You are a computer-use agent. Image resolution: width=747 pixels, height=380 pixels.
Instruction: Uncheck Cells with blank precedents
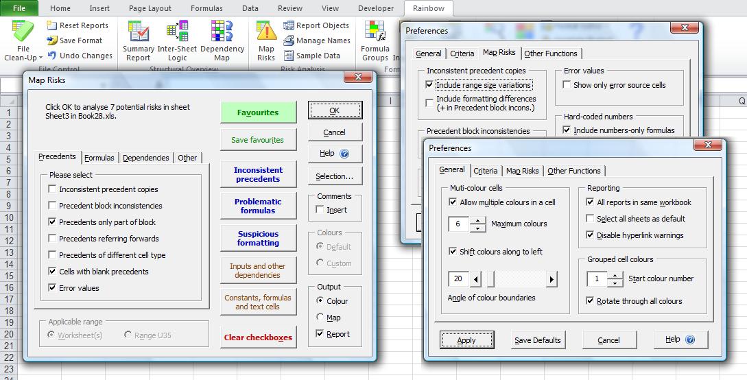pyautogui.click(x=52, y=272)
